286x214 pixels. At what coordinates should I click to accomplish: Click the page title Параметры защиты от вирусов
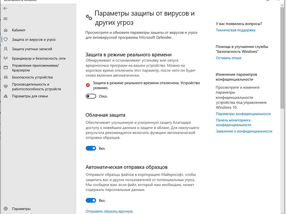pyautogui.click(x=145, y=18)
